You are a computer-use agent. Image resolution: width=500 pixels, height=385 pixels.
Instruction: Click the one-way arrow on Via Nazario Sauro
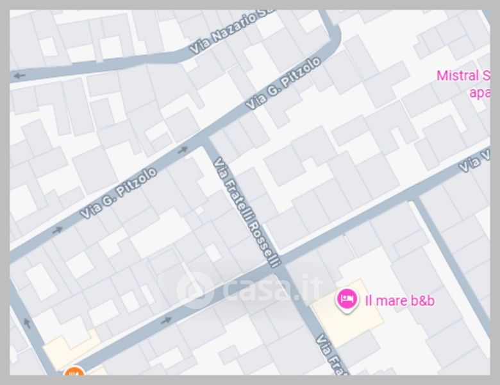tap(20, 76)
